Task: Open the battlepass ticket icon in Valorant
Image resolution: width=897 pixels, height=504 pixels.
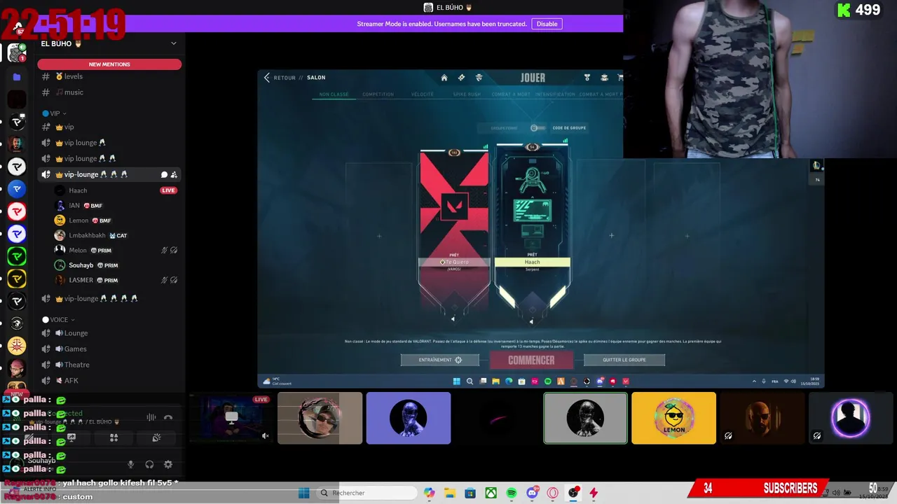Action: [461, 78]
